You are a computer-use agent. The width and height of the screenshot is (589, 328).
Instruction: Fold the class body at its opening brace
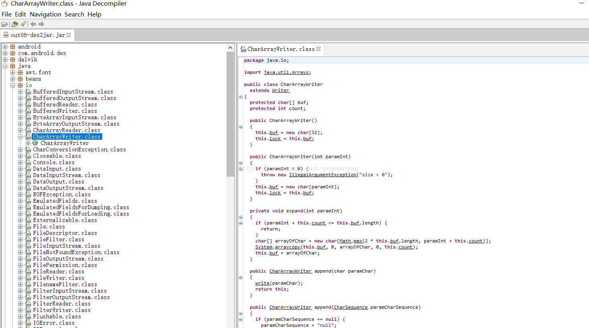coord(241,97)
